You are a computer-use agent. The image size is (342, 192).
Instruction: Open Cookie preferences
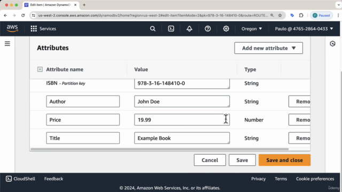[x=315, y=179]
